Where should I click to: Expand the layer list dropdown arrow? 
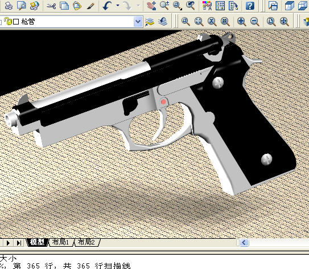[138, 22]
